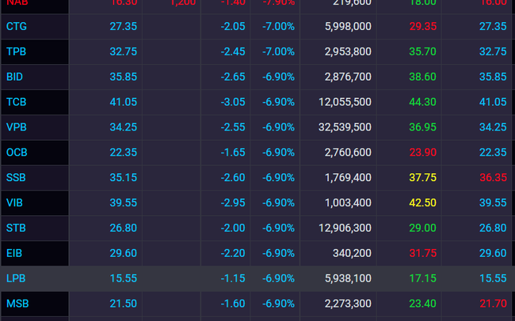Click CTG volume 5,998,000

click(348, 26)
